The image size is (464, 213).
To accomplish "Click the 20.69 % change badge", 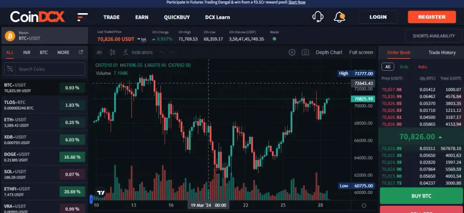I will pos(72,191).
